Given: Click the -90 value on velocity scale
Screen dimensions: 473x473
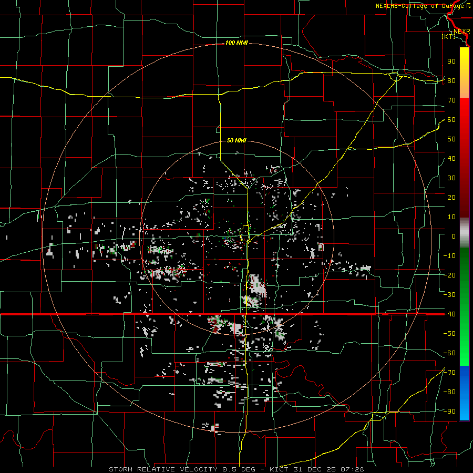Looking at the screenshot, I should (449, 412).
